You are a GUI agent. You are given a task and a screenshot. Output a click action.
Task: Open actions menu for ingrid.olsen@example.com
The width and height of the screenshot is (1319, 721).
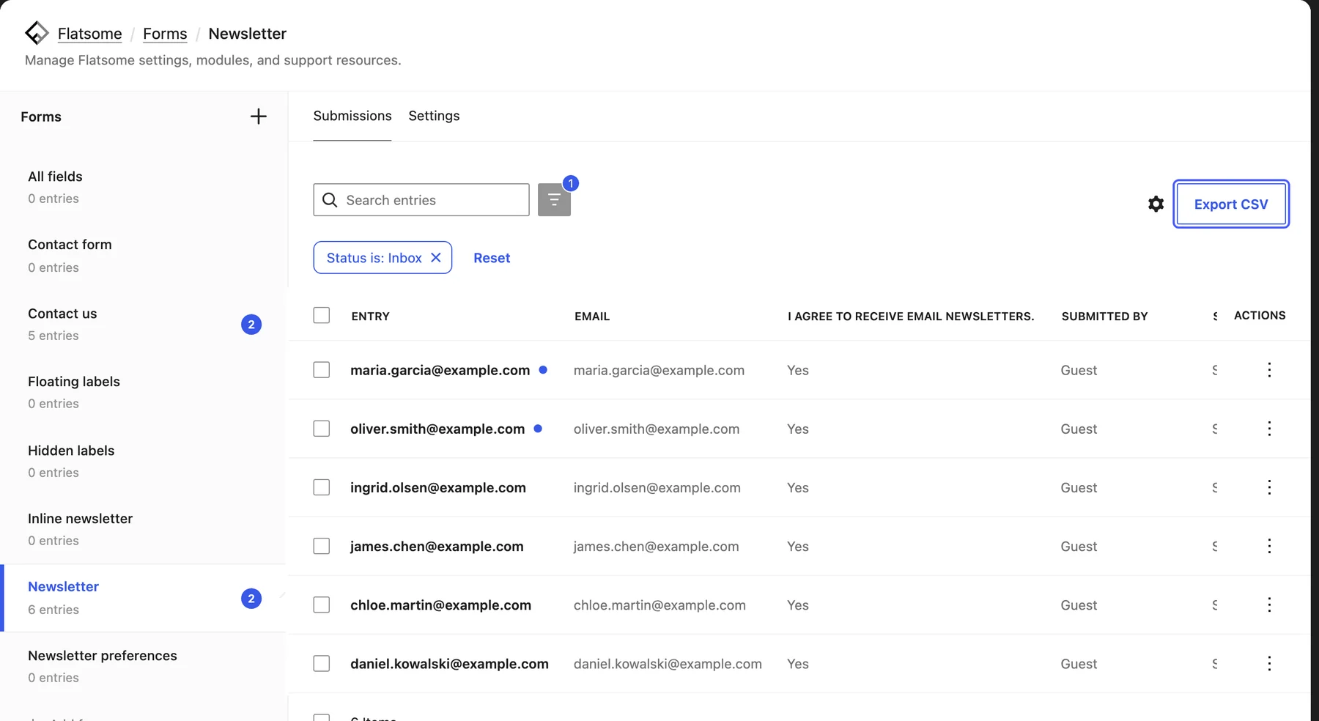click(x=1269, y=487)
